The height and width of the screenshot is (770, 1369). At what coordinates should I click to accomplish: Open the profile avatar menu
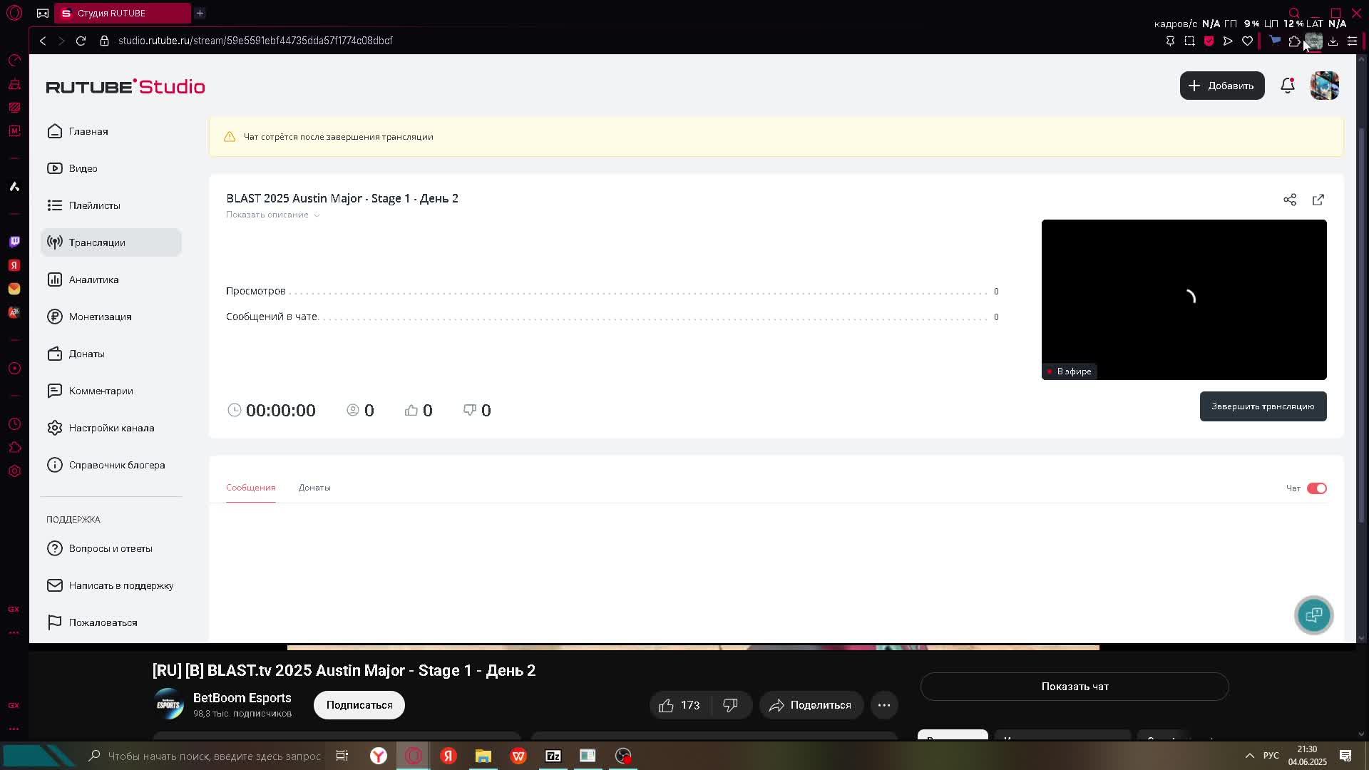click(x=1325, y=86)
